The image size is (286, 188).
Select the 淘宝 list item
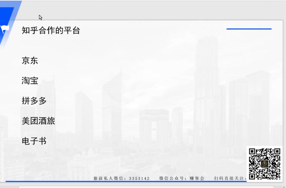(30, 81)
